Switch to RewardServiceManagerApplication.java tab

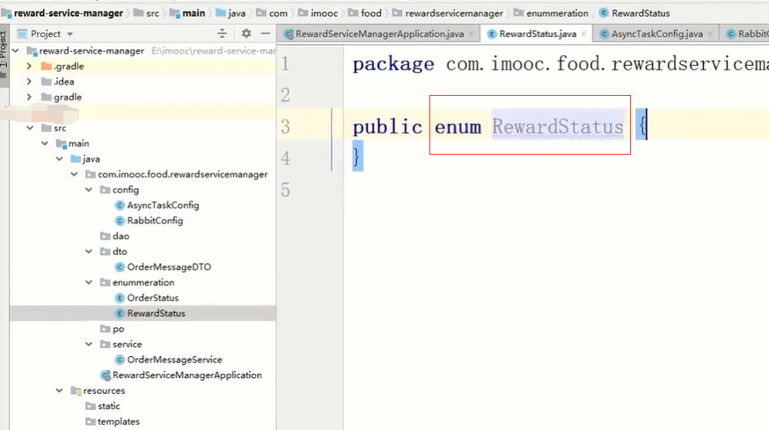(x=379, y=33)
